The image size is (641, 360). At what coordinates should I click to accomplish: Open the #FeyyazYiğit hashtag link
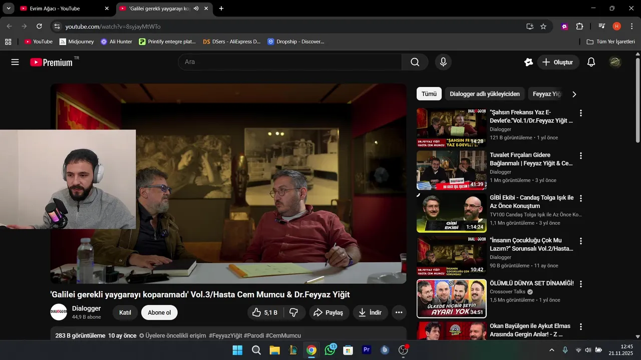point(225,335)
